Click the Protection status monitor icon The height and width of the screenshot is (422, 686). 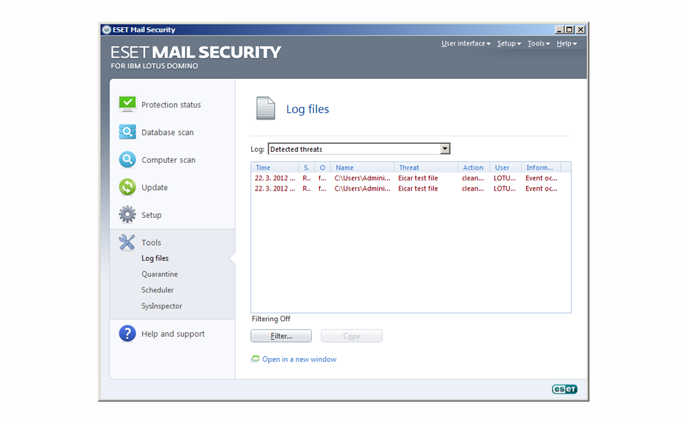(x=127, y=104)
